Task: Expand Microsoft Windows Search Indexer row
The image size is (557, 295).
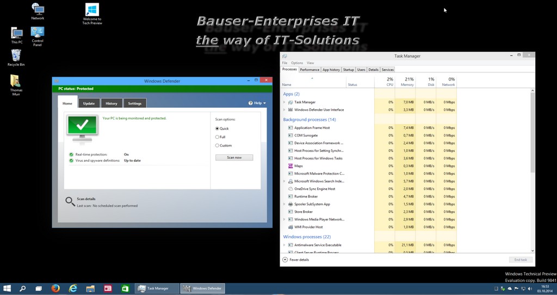Action: (284, 181)
